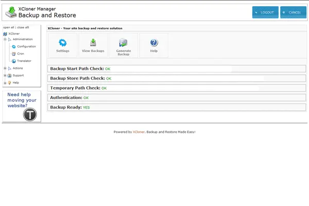Image resolution: width=309 pixels, height=206 pixels.
Task: Open the Settings gear icon
Action: (x=62, y=43)
